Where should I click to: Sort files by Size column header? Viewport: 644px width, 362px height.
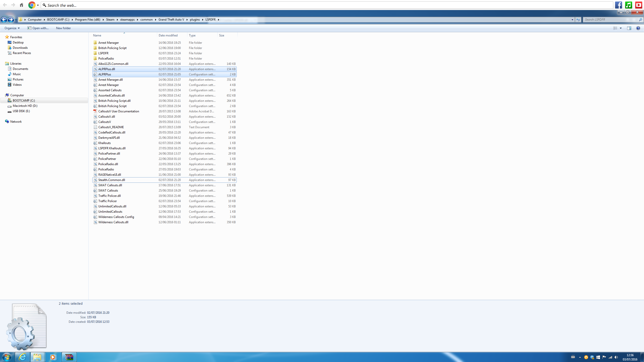tap(221, 35)
